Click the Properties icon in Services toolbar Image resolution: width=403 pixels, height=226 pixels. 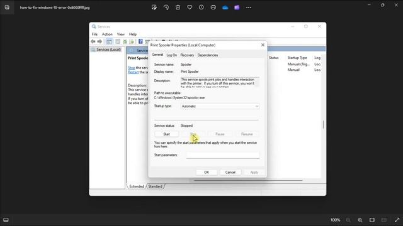pyautogui.click(x=118, y=41)
